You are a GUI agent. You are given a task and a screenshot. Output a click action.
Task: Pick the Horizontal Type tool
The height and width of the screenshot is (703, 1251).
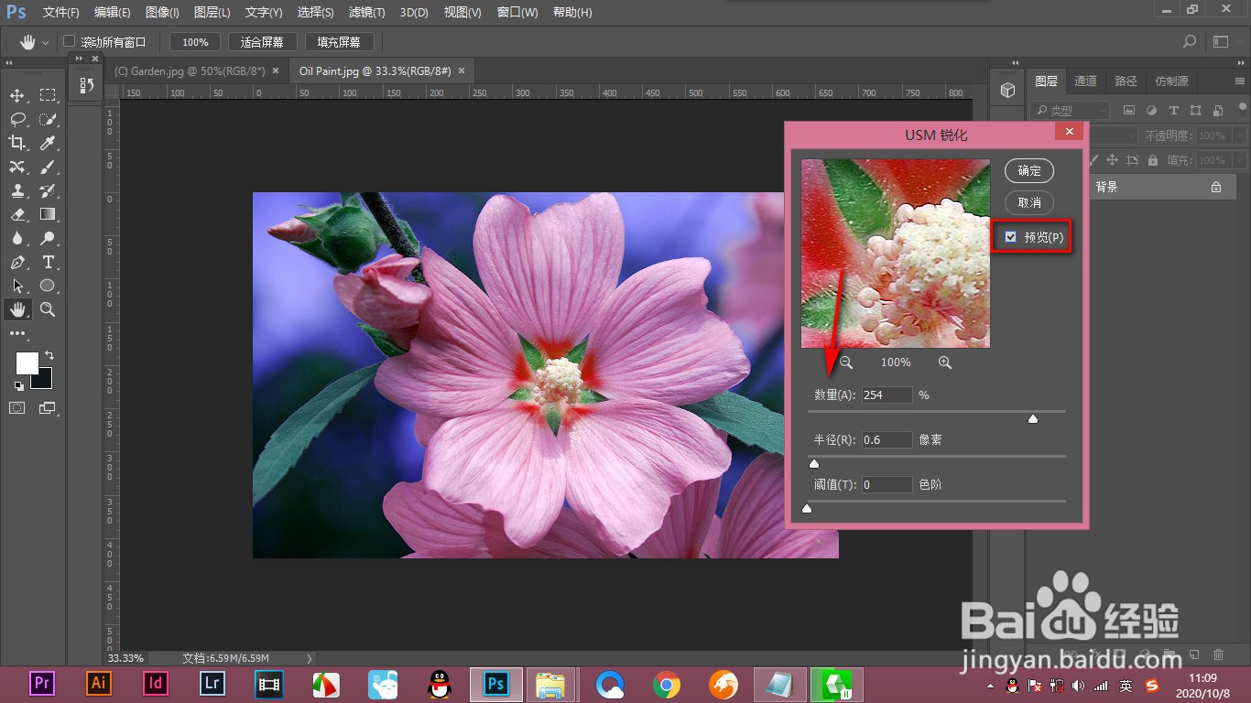pyautogui.click(x=48, y=263)
